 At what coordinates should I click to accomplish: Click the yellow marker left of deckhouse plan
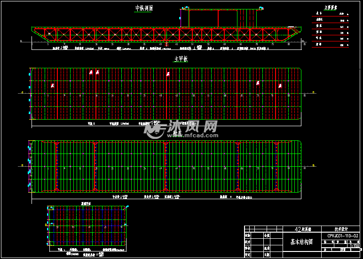click(46, 225)
